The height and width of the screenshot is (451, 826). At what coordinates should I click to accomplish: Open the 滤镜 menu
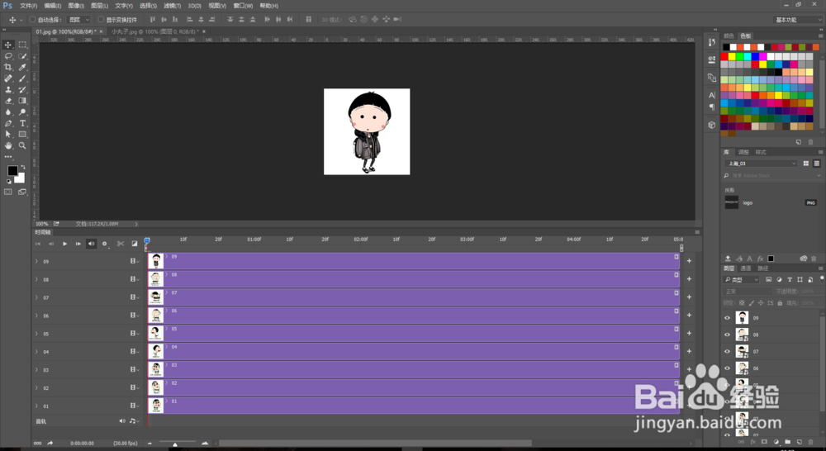(x=173, y=6)
